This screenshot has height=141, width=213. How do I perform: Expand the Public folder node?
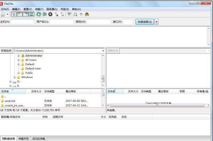(18, 73)
